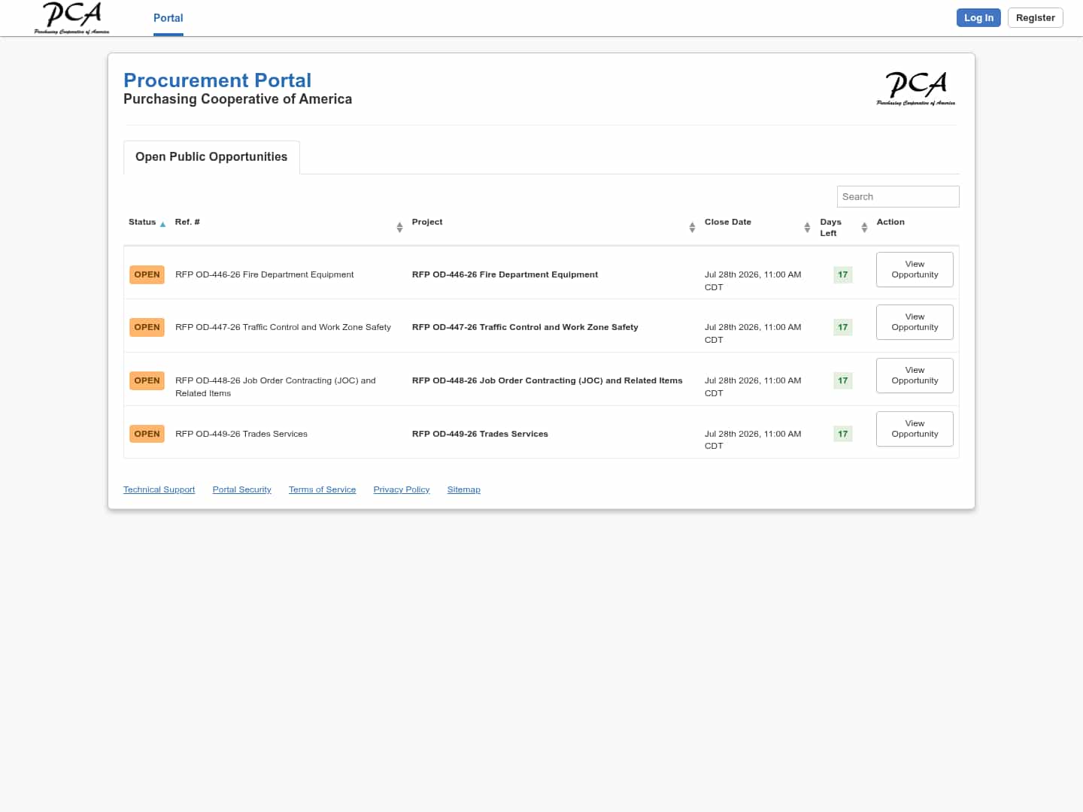Click Days Left value 17 for Fire Department Equipment
Viewport: 1083px width, 812px height.
pos(842,274)
